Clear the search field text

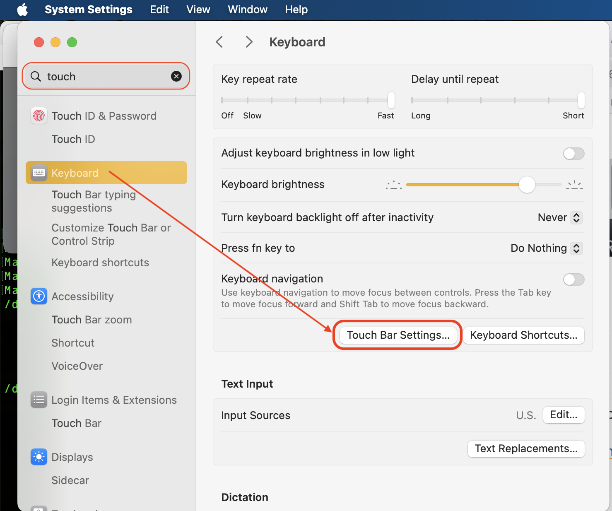coord(176,76)
